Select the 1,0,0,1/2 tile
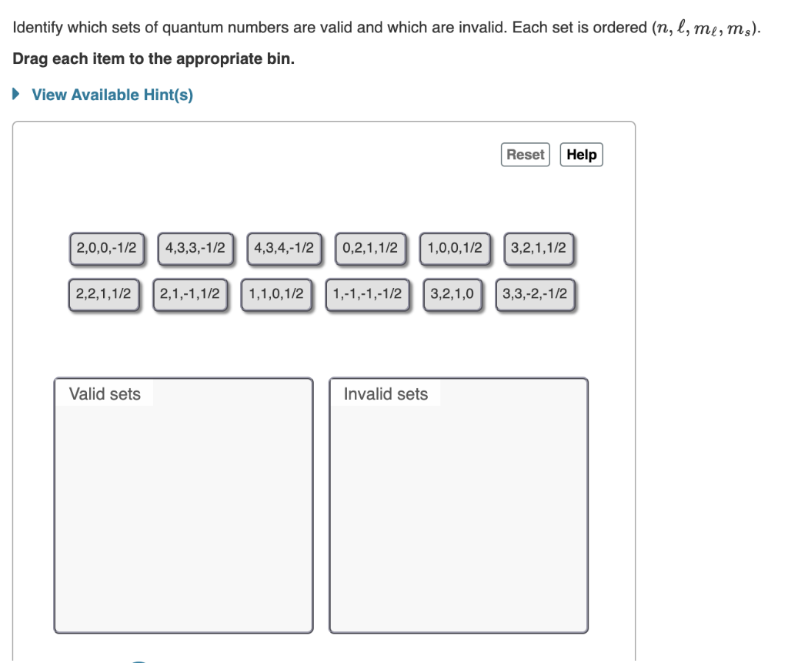788x663 pixels. (x=453, y=247)
